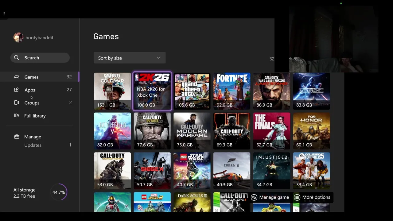Viewport: 393px width, 221px height.
Task: Select the For Honor tile
Action: (x=311, y=131)
